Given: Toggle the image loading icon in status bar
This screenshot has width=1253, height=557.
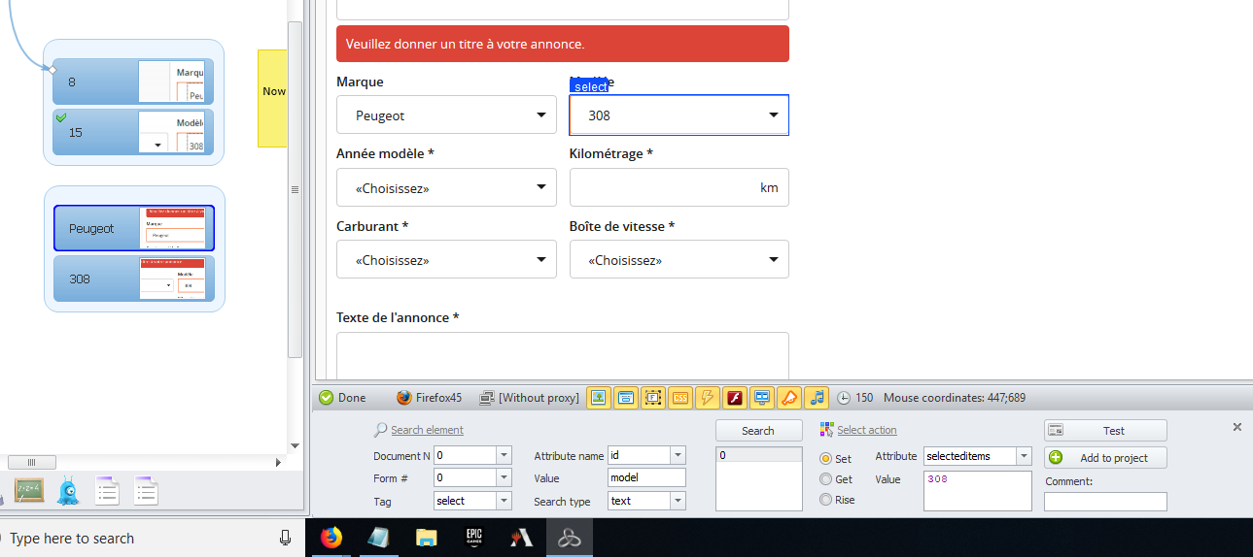Looking at the screenshot, I should click(x=598, y=397).
